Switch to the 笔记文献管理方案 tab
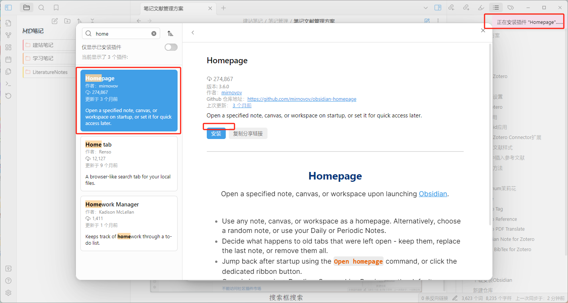 coord(178,8)
